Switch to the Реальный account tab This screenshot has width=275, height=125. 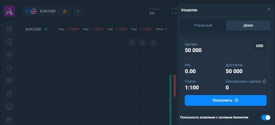pyautogui.click(x=203, y=25)
